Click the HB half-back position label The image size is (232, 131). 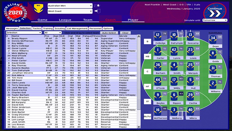(x=147, y=57)
